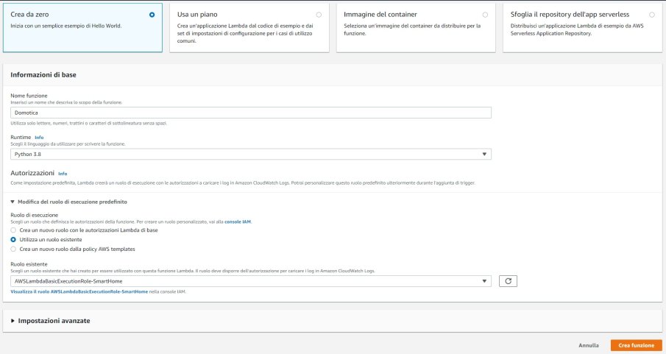666x354 pixels.
Task: Select the 'Usa un piano' radio option
Action: 318,15
